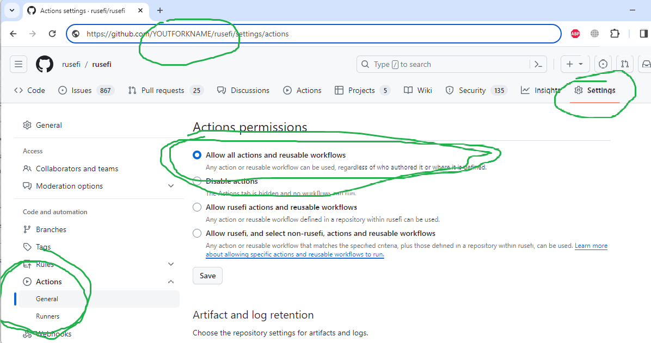Screen dimensions: 651x343
Task: Reload the page with browser refresh
Action: (52, 34)
